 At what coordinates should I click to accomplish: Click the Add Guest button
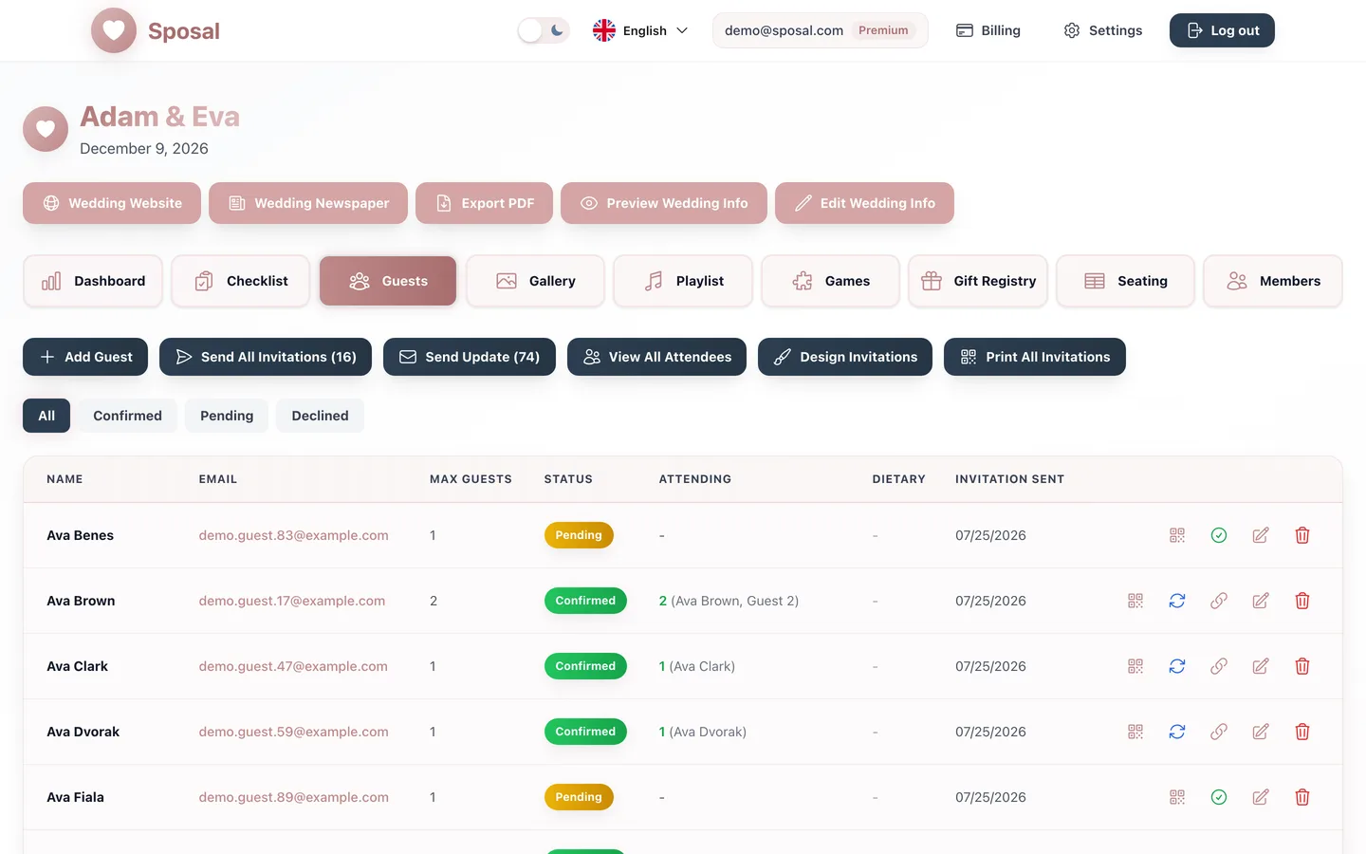tap(85, 357)
